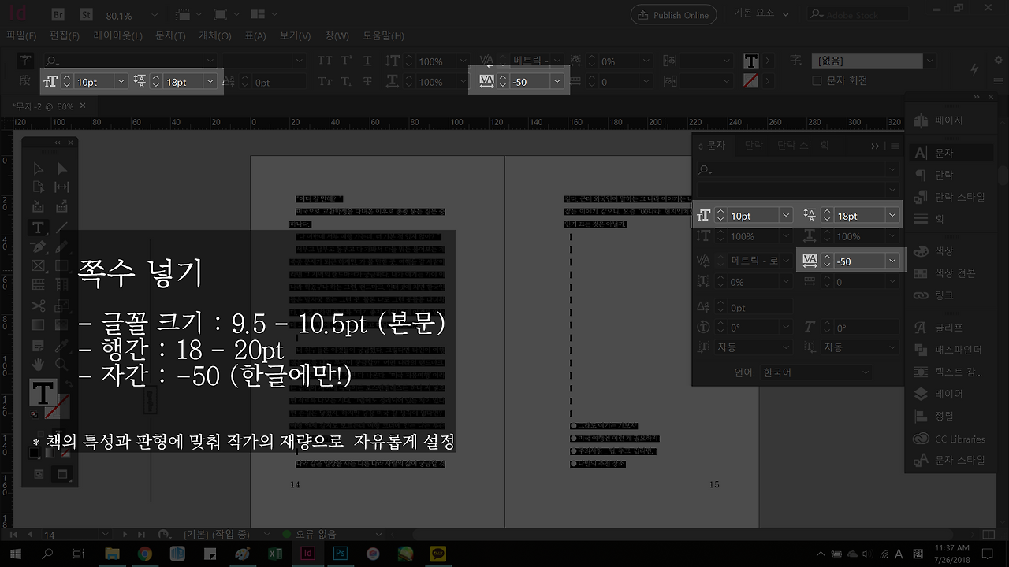The image size is (1009, 567).
Task: Select the Gap tool
Action: (x=61, y=187)
